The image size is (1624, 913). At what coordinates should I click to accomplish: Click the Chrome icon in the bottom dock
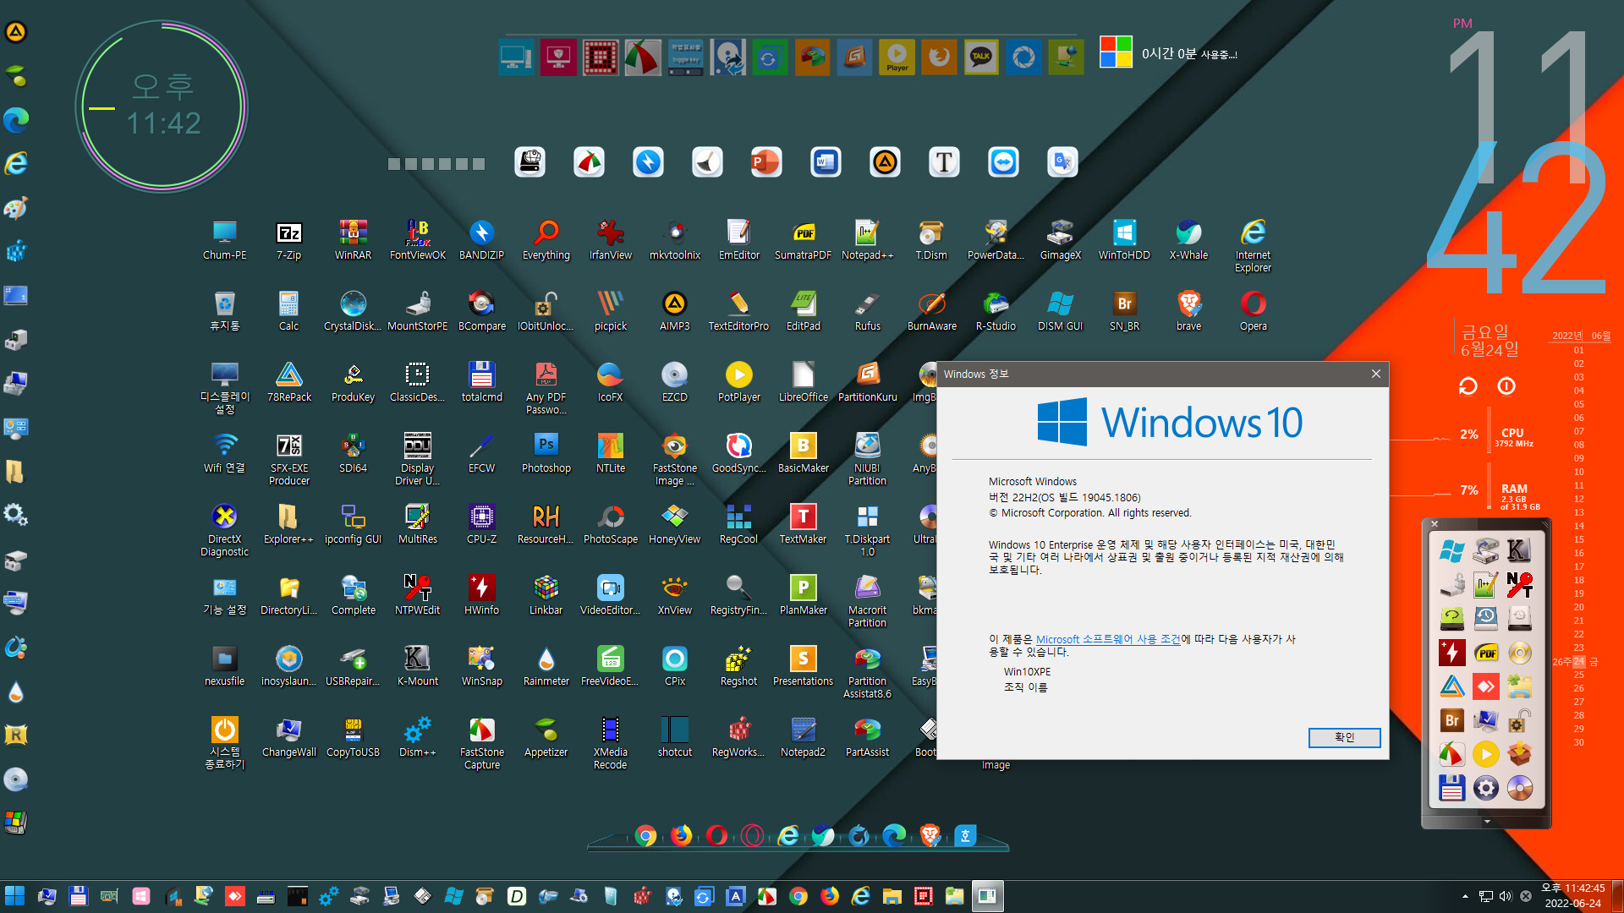[x=645, y=836]
